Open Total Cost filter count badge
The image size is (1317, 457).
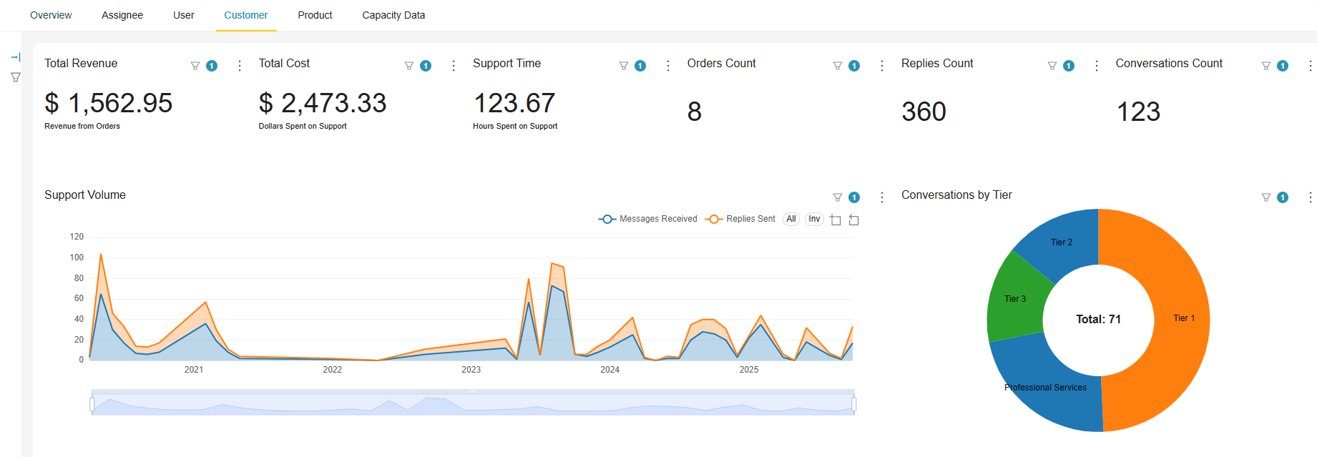(426, 66)
